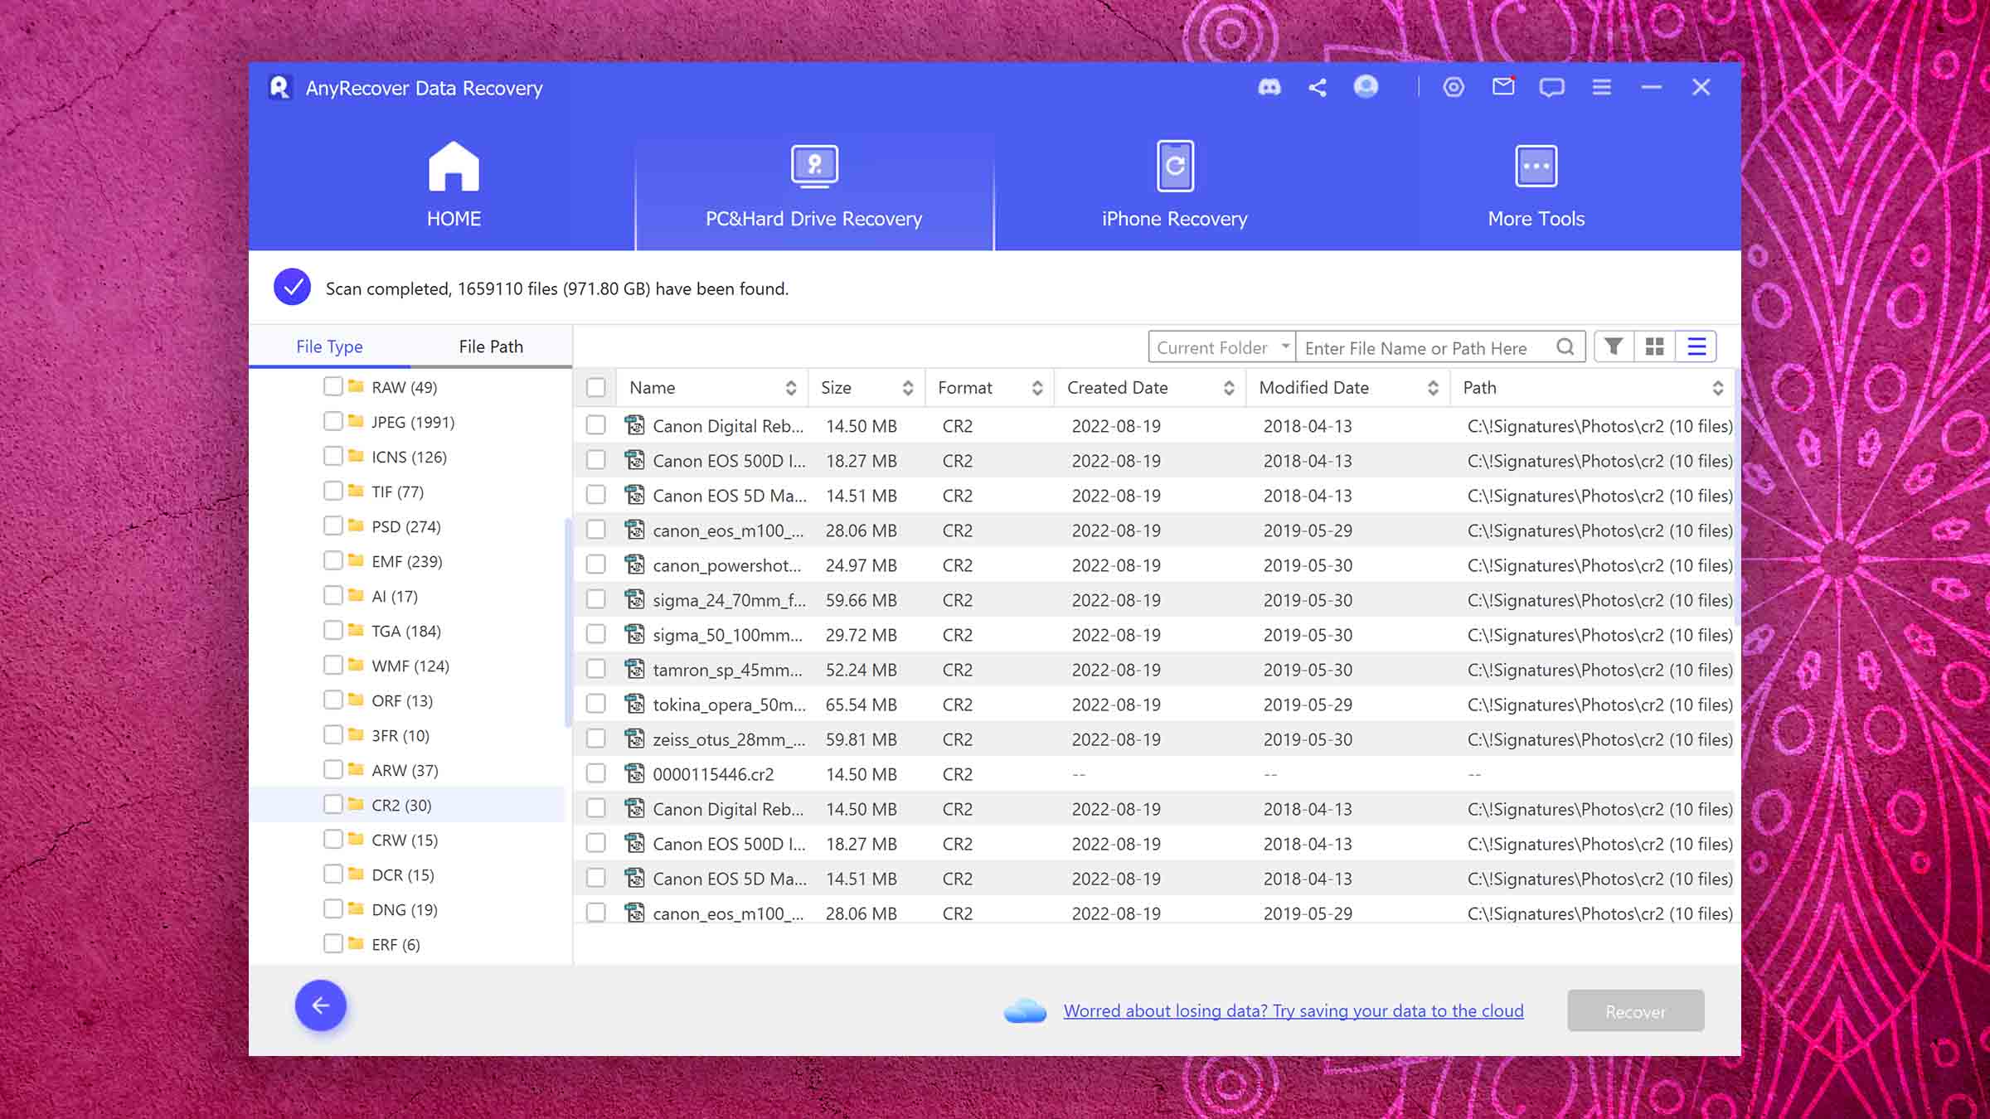
Task: Select the CRW (15) tree item
Action: tap(405, 840)
